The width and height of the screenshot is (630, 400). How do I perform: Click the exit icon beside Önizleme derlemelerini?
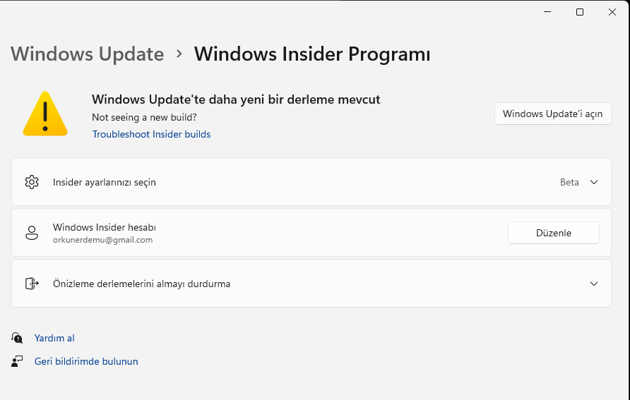(x=31, y=284)
